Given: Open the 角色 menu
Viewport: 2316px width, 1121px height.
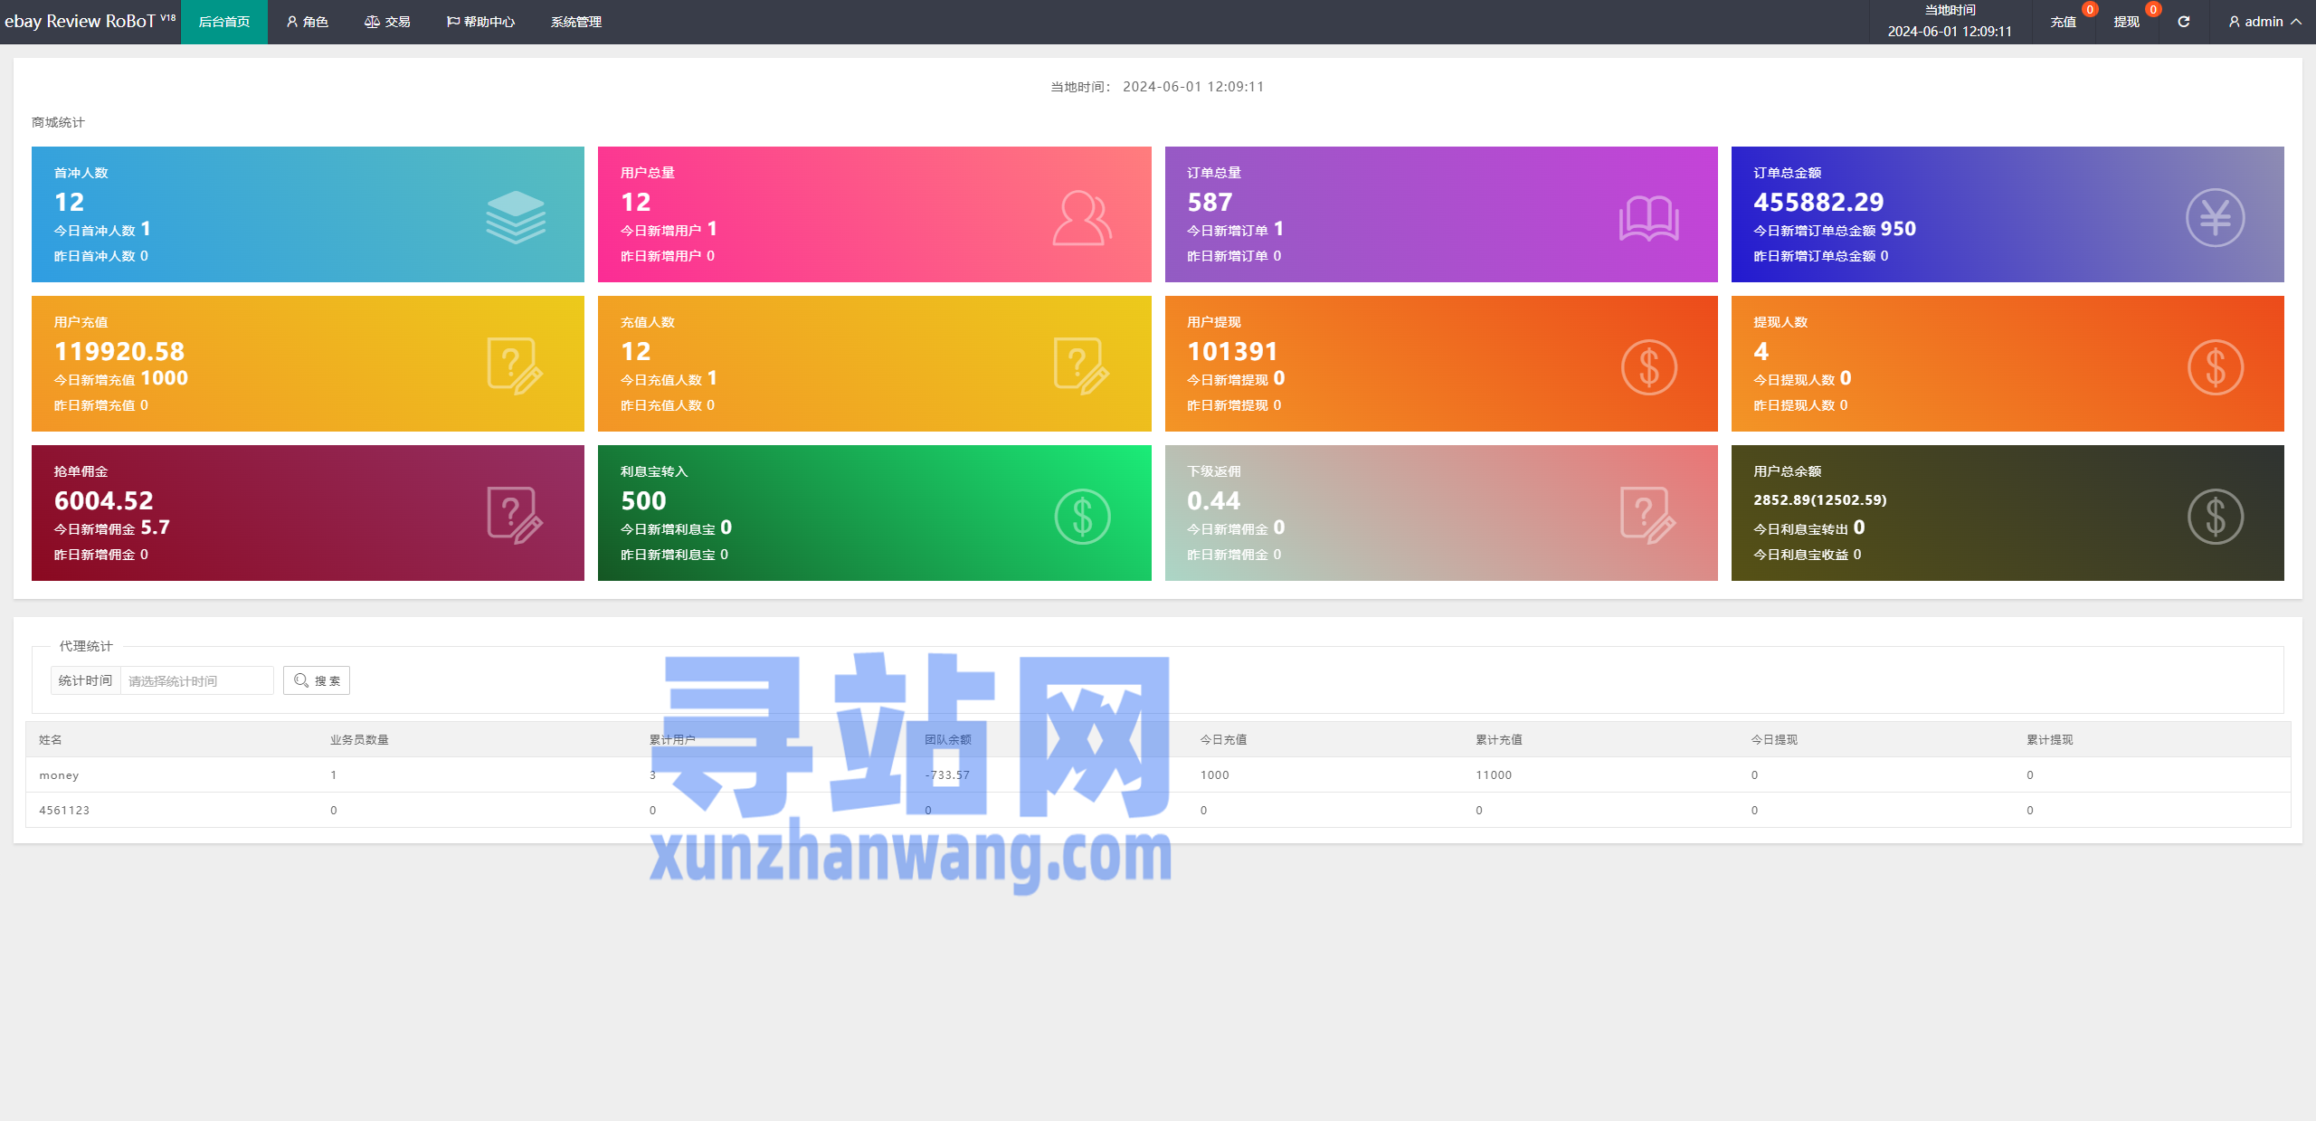Looking at the screenshot, I should 307,22.
